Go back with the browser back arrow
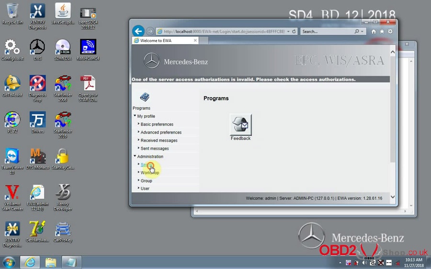Image resolution: width=431 pixels, height=269 pixels. point(138,31)
